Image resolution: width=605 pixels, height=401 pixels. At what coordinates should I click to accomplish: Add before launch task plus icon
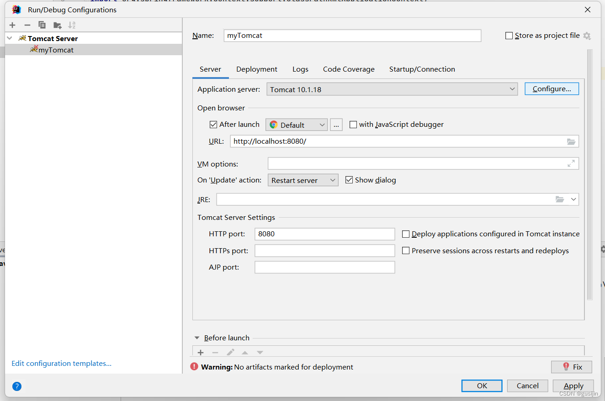201,352
